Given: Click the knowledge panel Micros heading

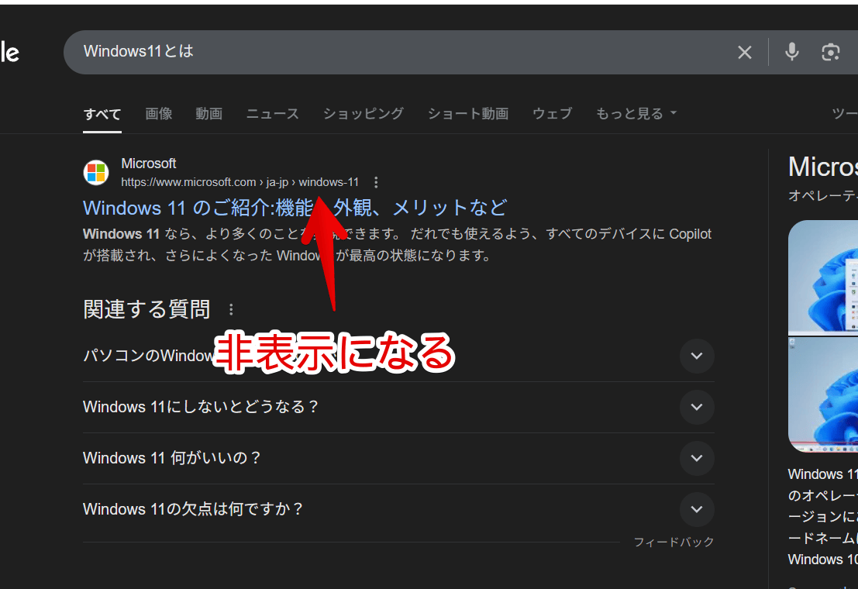Looking at the screenshot, I should coord(823,167).
